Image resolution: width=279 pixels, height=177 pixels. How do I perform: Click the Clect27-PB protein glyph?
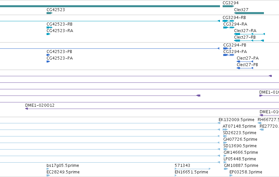tap(245, 68)
